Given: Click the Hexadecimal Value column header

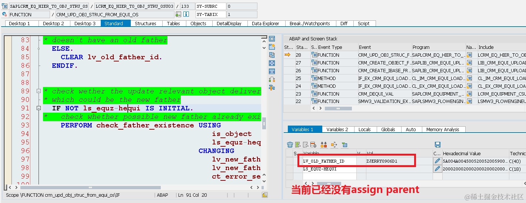Looking at the screenshot, I should 475,153.
